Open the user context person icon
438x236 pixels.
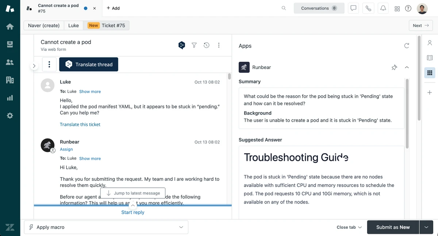430,43
